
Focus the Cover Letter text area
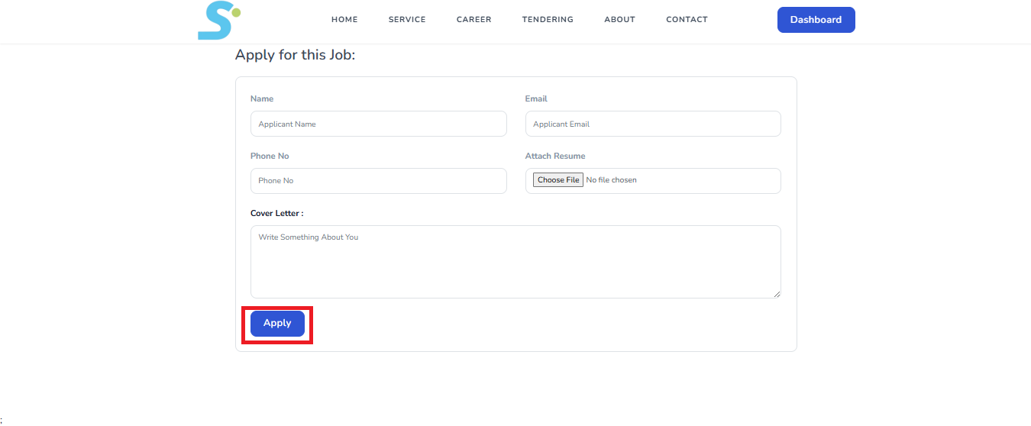[x=515, y=261]
